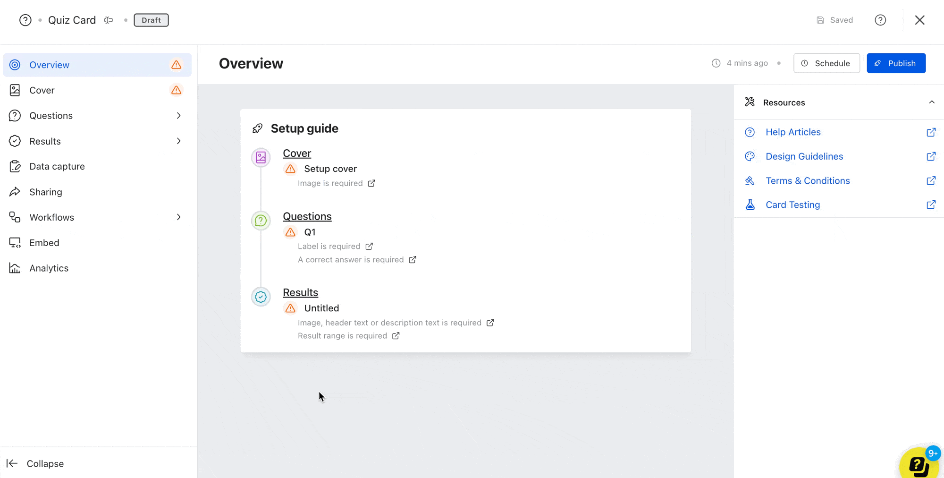Go to the Analytics section
944x478 pixels.
pos(49,268)
